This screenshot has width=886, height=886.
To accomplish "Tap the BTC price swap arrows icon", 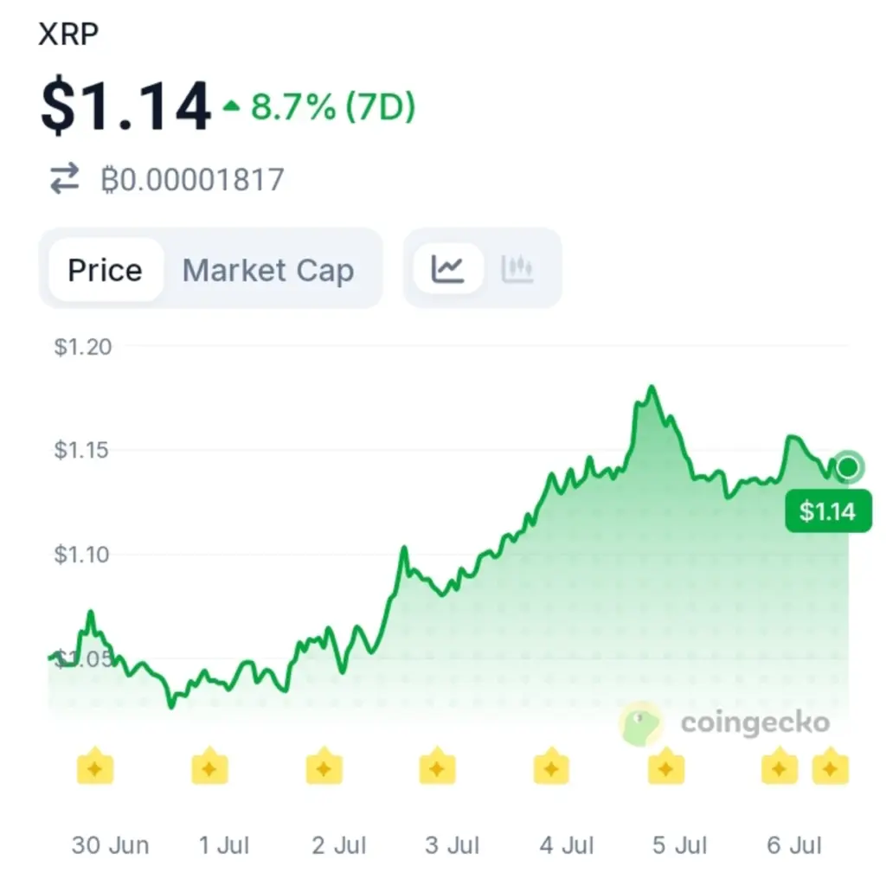I will 64,178.
